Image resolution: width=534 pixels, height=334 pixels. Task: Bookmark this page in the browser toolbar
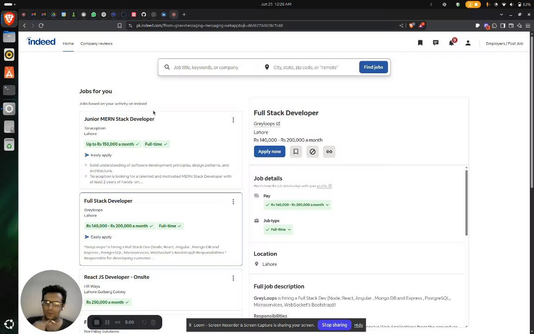pos(120,26)
